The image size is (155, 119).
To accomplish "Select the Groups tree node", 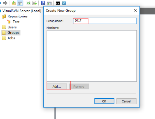I will coord(13,33).
